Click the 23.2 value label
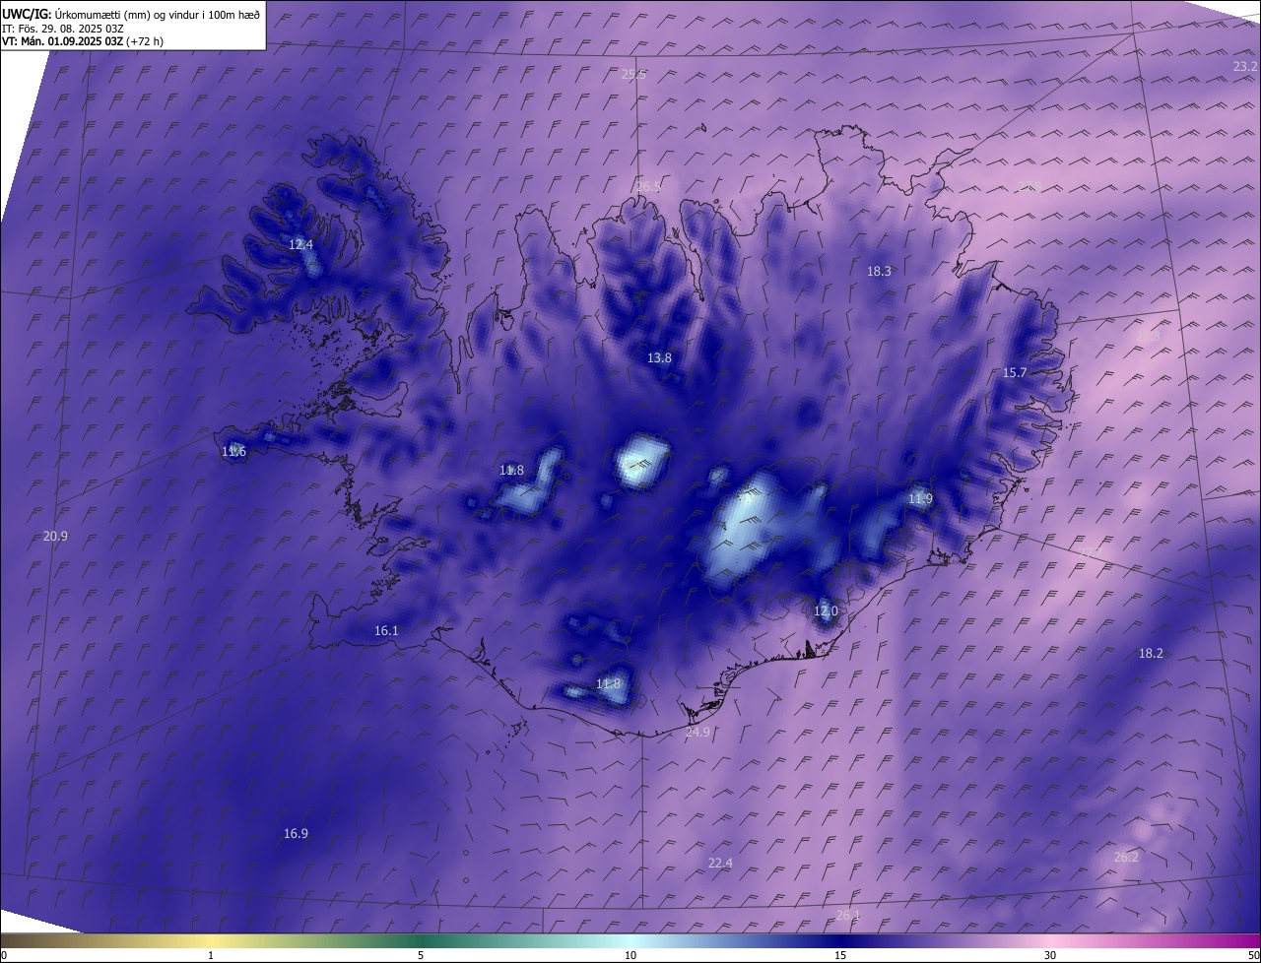1261x963 pixels. pyautogui.click(x=1245, y=66)
